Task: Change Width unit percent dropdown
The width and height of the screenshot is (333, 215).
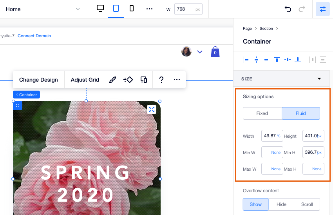Action: [x=279, y=136]
